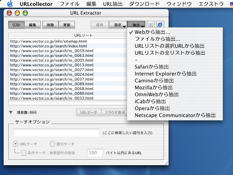Viewport: 233px width, 175px height.
Task: Select the URLサーチ radio button
Action: [16, 144]
